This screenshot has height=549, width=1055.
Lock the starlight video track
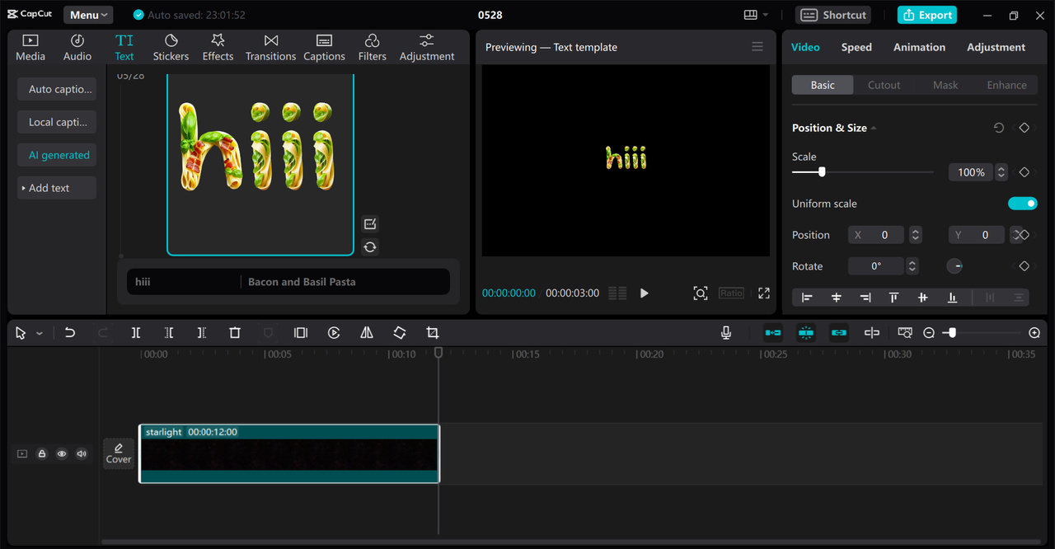tap(42, 454)
